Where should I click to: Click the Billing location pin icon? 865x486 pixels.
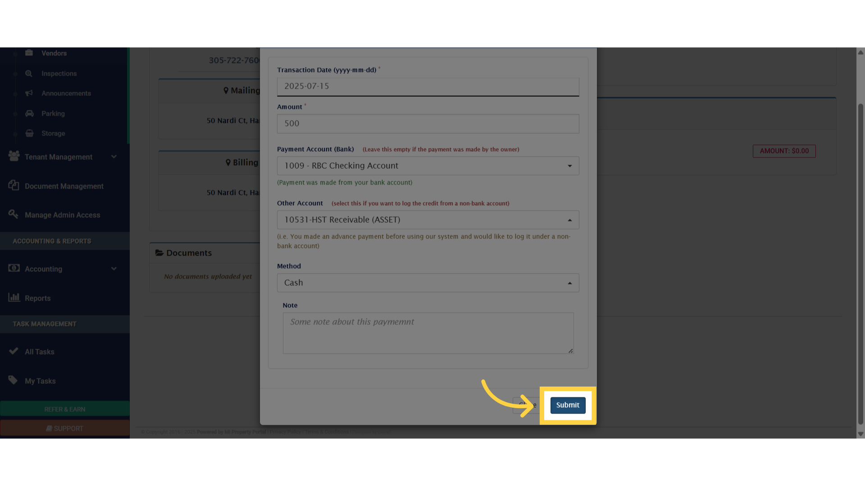[228, 162]
